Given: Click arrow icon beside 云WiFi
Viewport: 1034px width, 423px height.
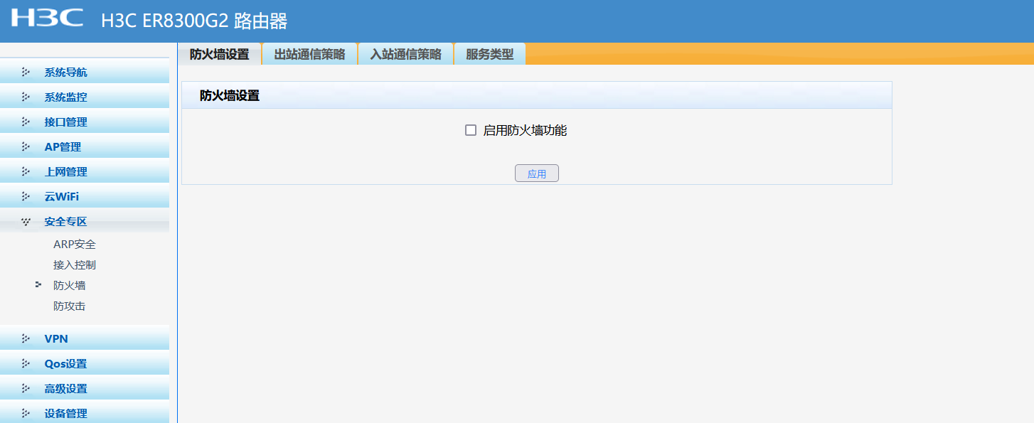Looking at the screenshot, I should click(x=26, y=196).
